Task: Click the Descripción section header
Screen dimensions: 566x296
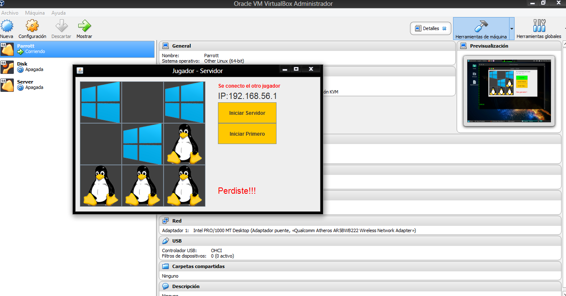Action: tap(360, 286)
